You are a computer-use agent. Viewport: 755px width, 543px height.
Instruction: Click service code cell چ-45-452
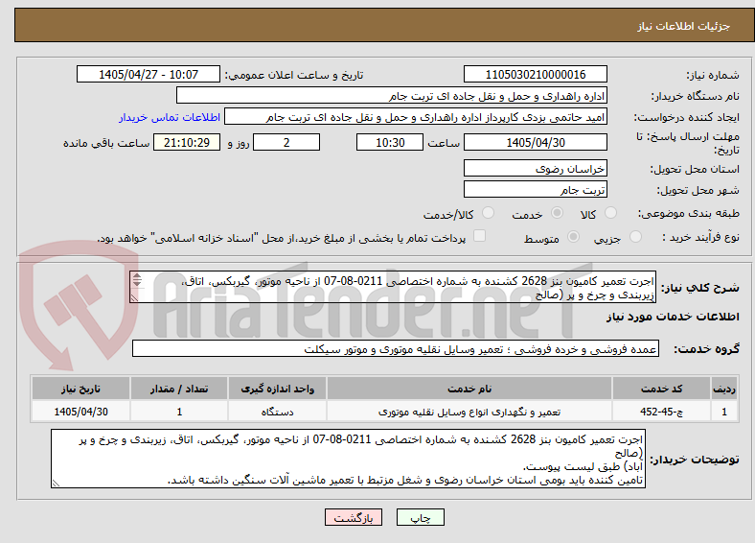click(x=662, y=412)
